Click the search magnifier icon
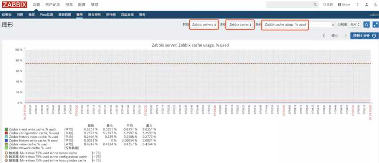379x163 pixels. coord(315,4)
